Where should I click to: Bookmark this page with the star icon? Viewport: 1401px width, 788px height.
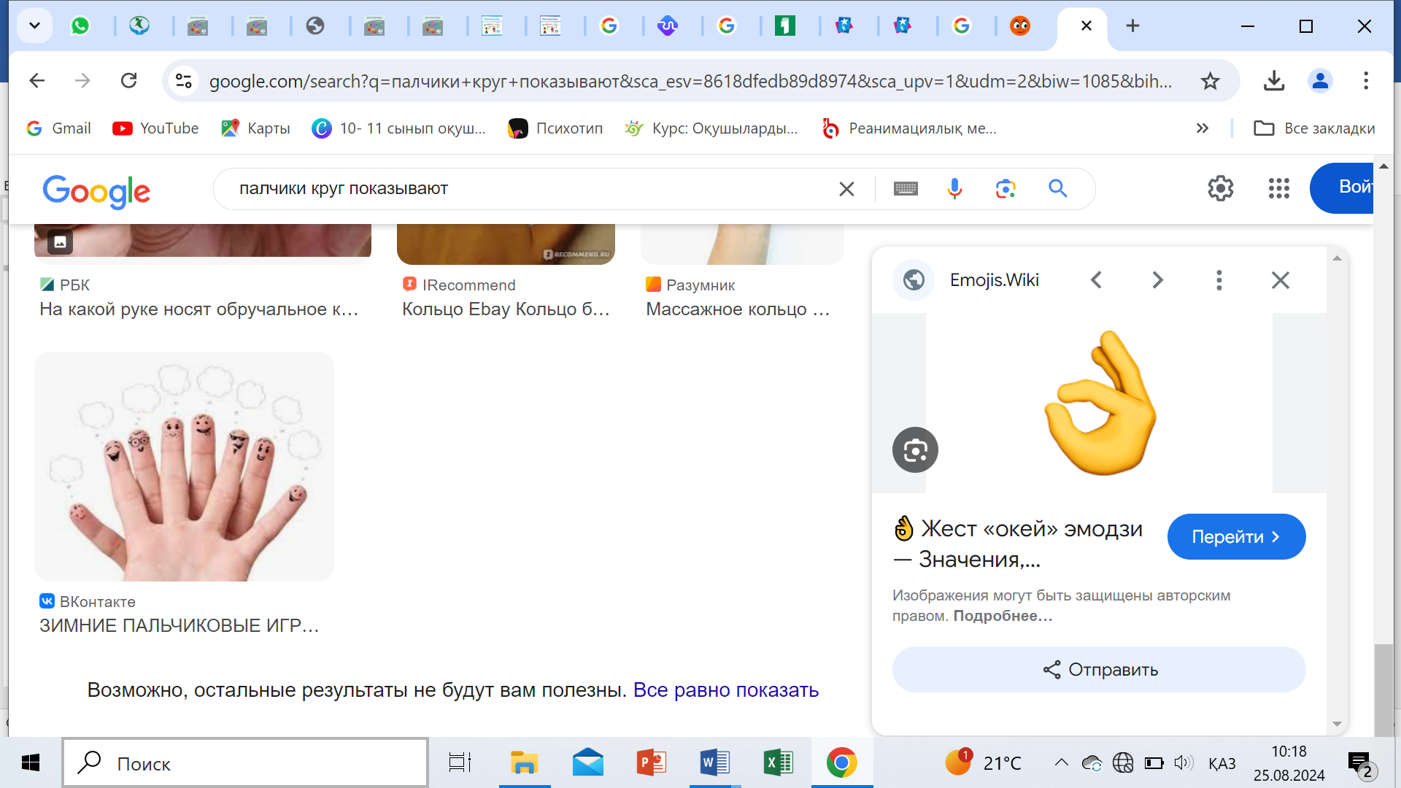point(1210,81)
